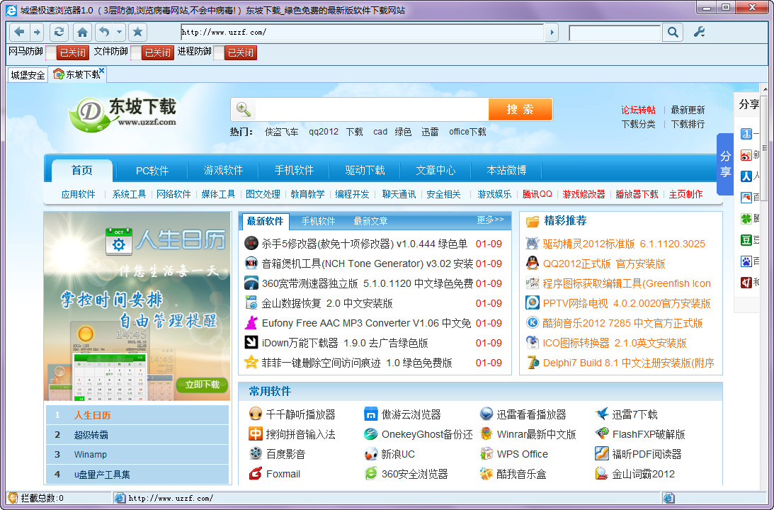
Task: Open the address bar dropdown arrow
Action: (552, 33)
